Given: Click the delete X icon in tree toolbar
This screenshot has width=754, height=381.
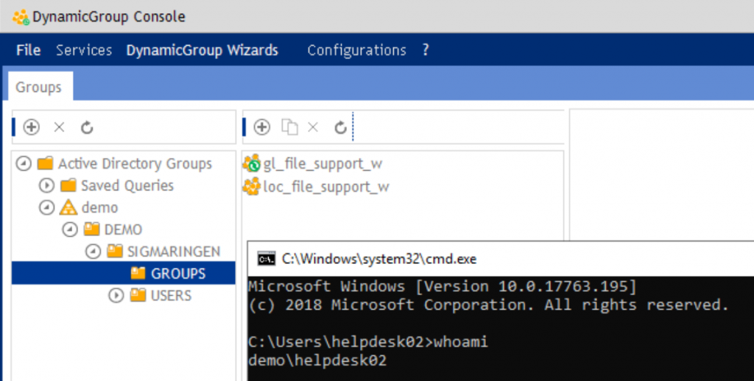Looking at the screenshot, I should [x=59, y=127].
